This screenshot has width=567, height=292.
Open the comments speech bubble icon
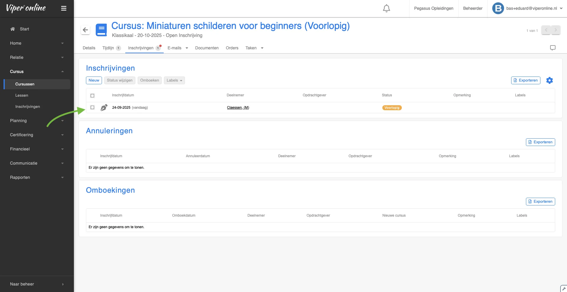pyautogui.click(x=553, y=48)
